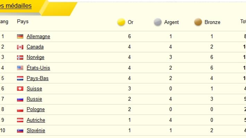Click the Norway flag icon
The width and height of the screenshot is (246, 138).
point(20,57)
